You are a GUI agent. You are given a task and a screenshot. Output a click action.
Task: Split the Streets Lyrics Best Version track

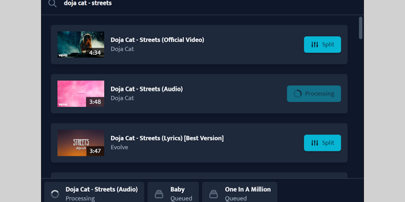point(322,143)
